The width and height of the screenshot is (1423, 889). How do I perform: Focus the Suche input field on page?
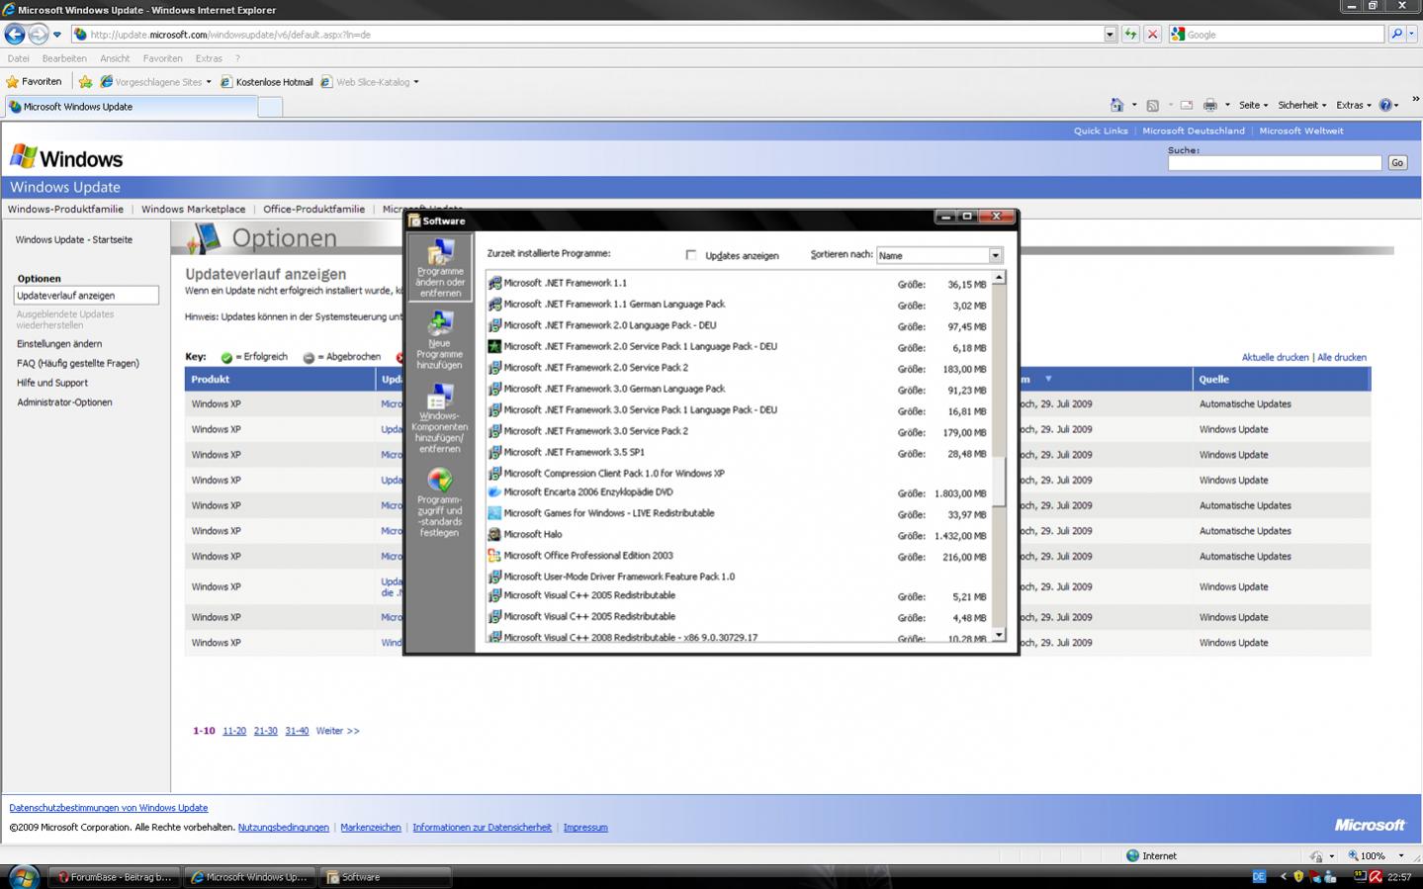pos(1275,163)
